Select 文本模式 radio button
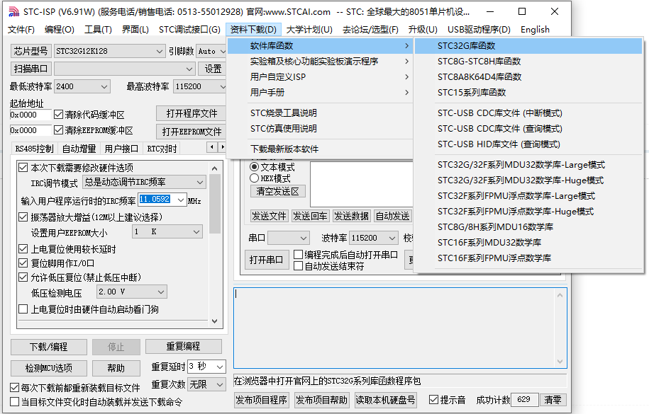The image size is (649, 414). click(x=255, y=167)
